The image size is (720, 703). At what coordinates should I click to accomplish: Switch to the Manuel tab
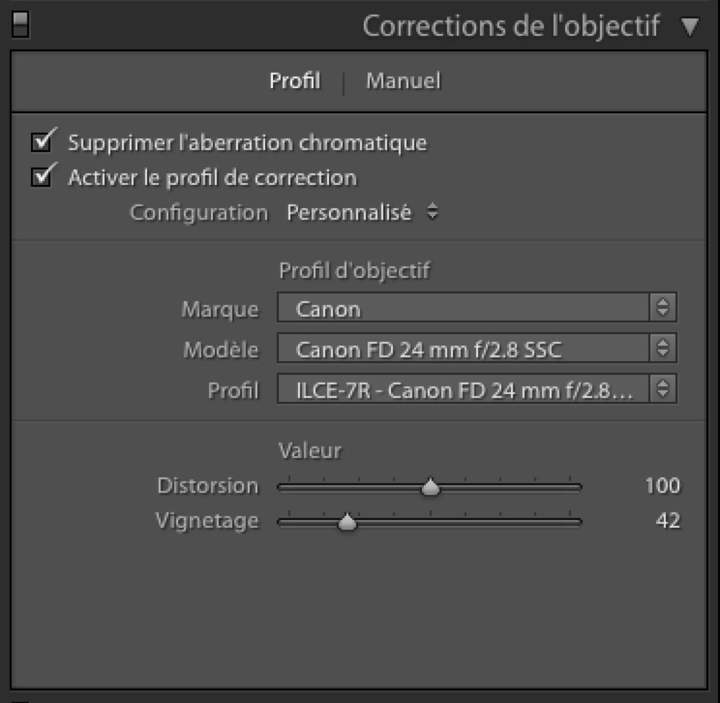click(x=403, y=81)
